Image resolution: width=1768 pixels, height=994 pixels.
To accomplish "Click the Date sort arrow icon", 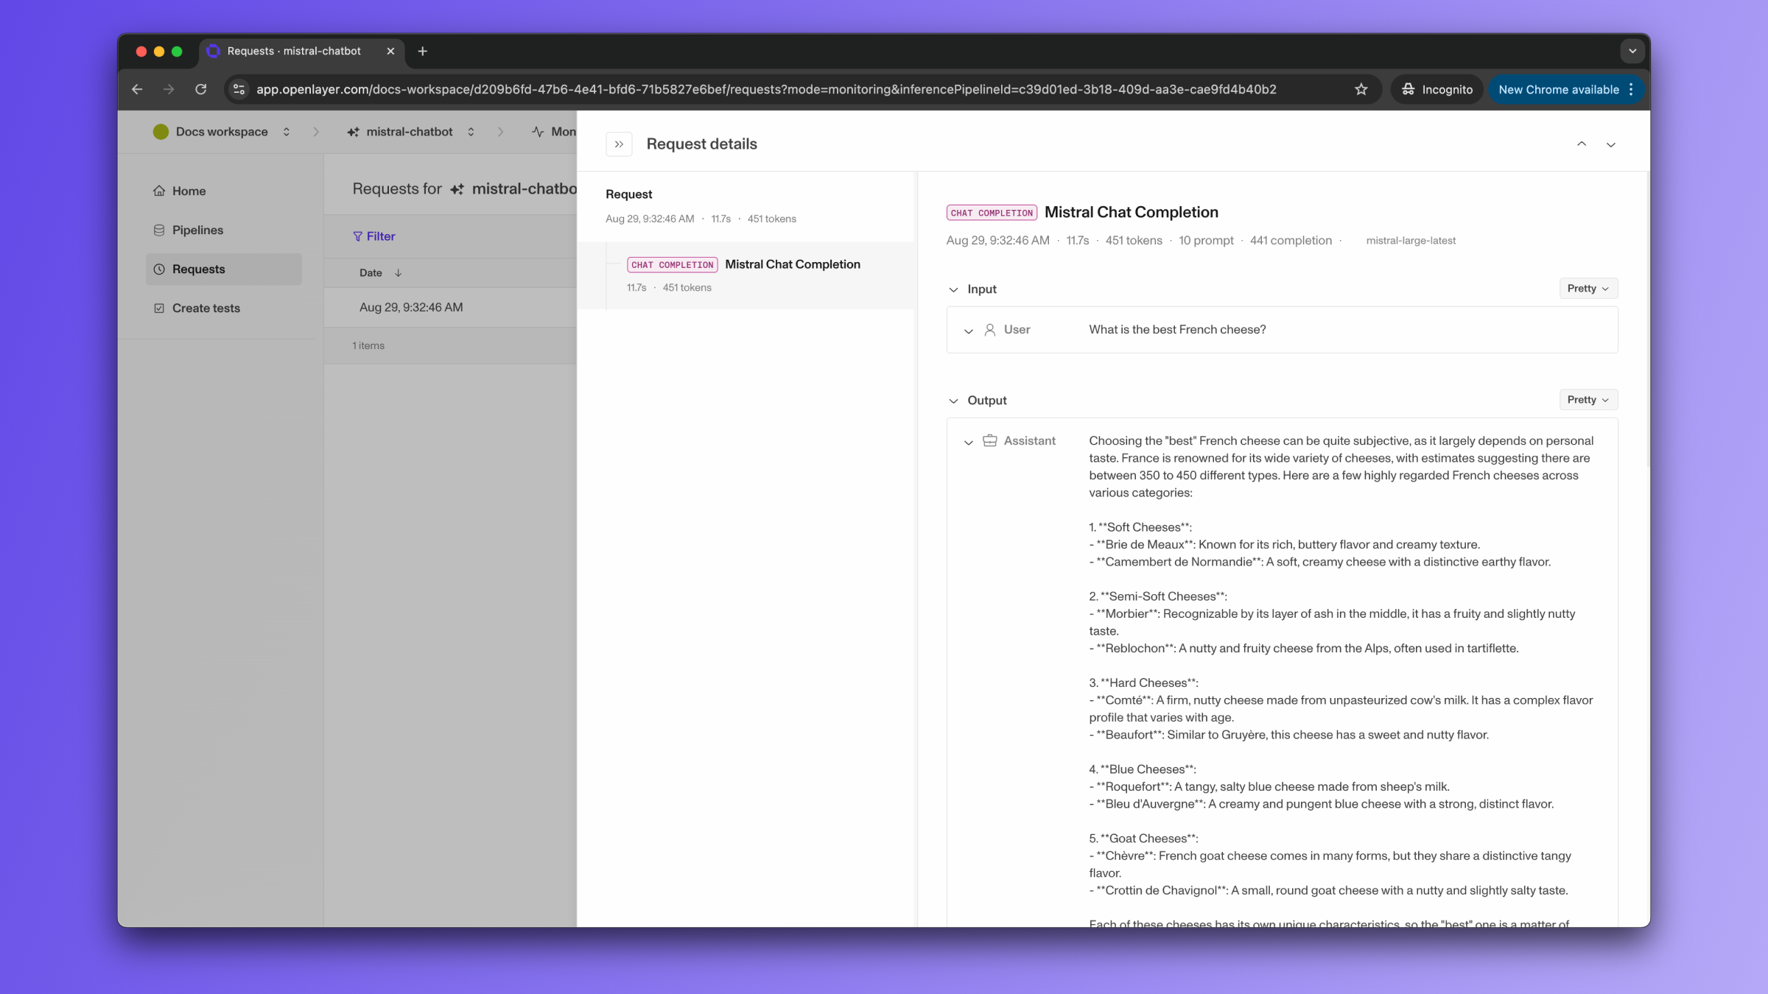I will click(398, 272).
